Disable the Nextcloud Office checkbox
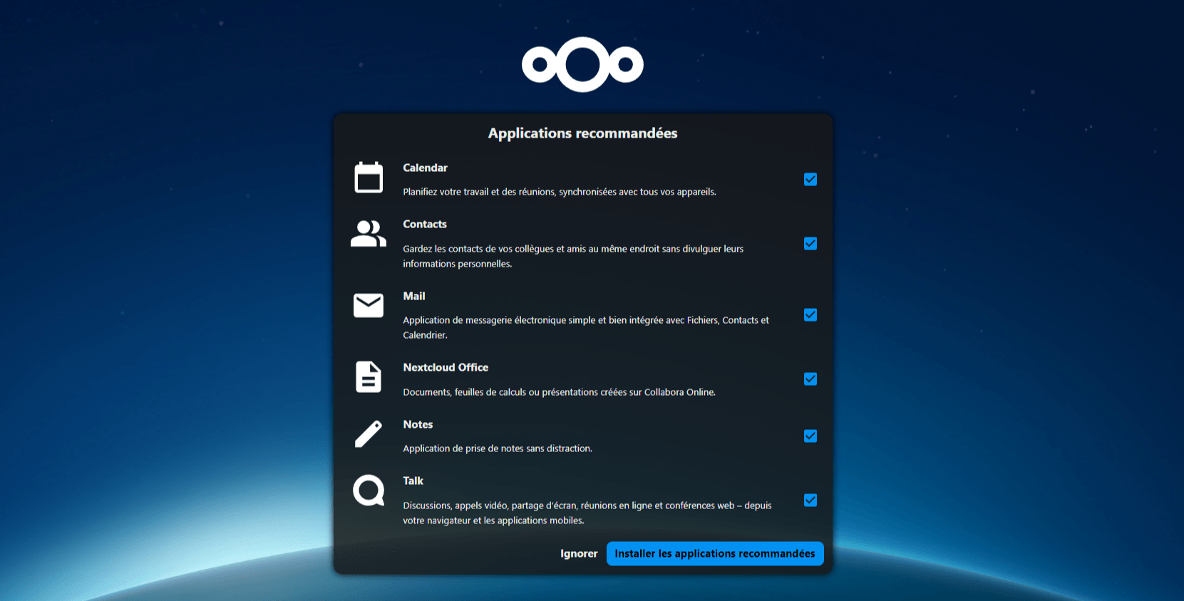The width and height of the screenshot is (1184, 601). click(x=810, y=379)
